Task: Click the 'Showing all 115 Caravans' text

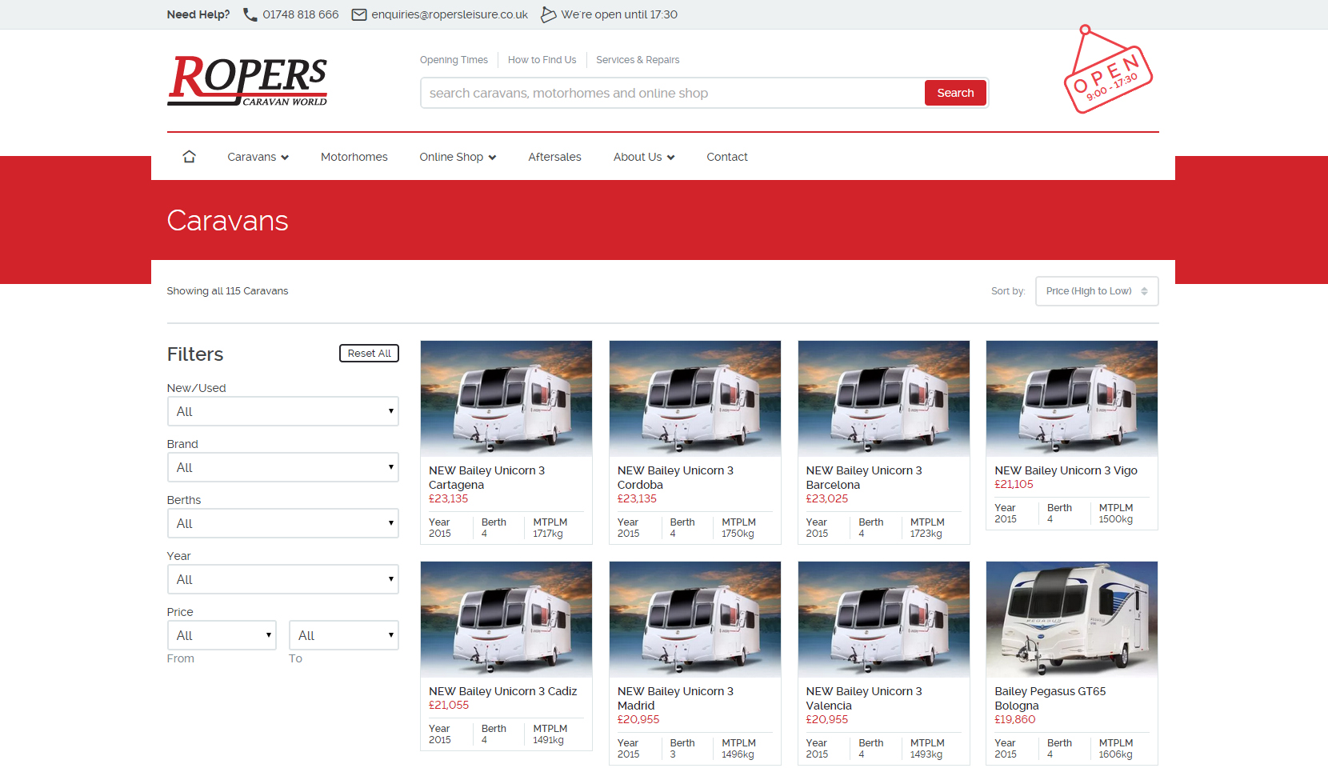Action: pos(227,291)
